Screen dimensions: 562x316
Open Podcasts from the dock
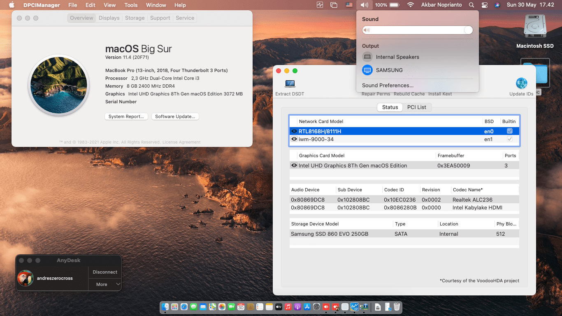[x=297, y=307]
